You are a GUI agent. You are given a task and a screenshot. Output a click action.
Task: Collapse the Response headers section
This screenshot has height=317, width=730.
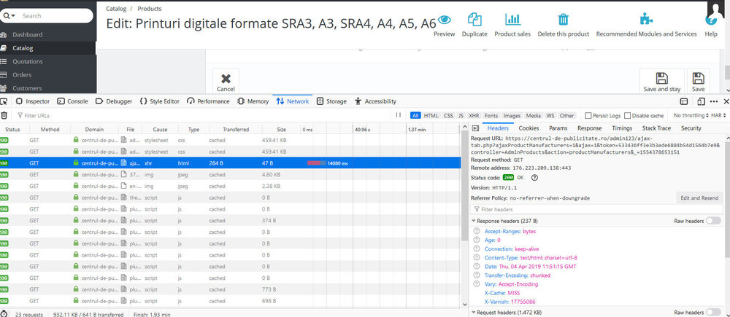click(x=473, y=220)
